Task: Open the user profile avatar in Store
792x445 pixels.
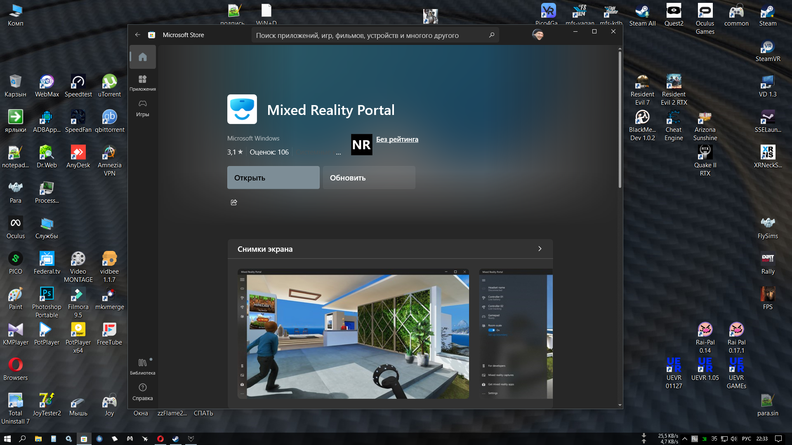Action: [x=537, y=35]
